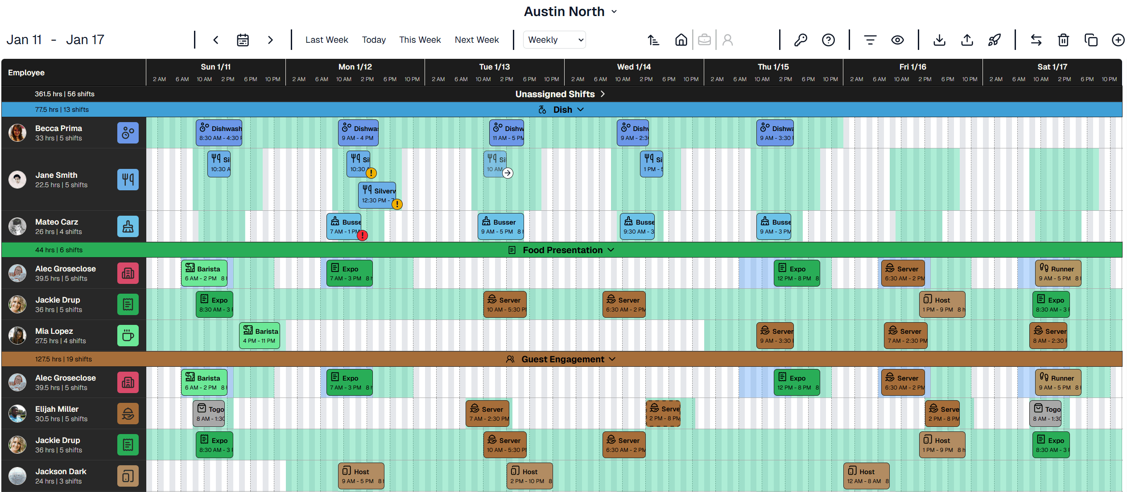1127x492 pixels.
Task: Collapse the Food Presentation section
Action: [x=561, y=250]
